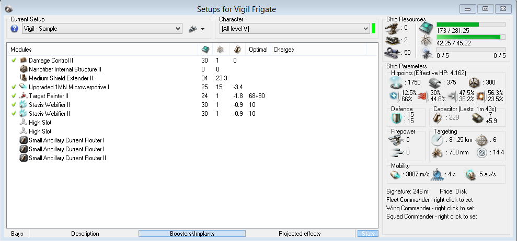Toggle first Stasis Webifier II checkmark
Viewport: 517px width, 241px height.
[x=14, y=105]
